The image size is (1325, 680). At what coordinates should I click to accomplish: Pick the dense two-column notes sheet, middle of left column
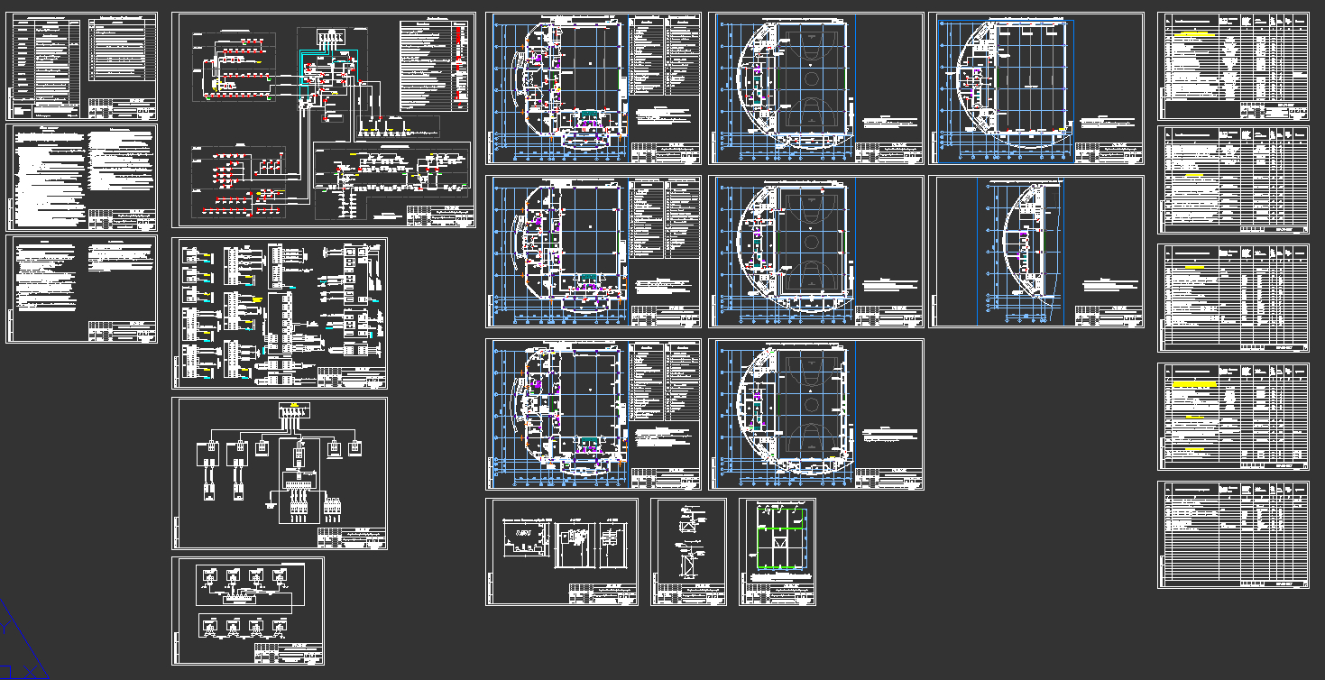point(82,177)
